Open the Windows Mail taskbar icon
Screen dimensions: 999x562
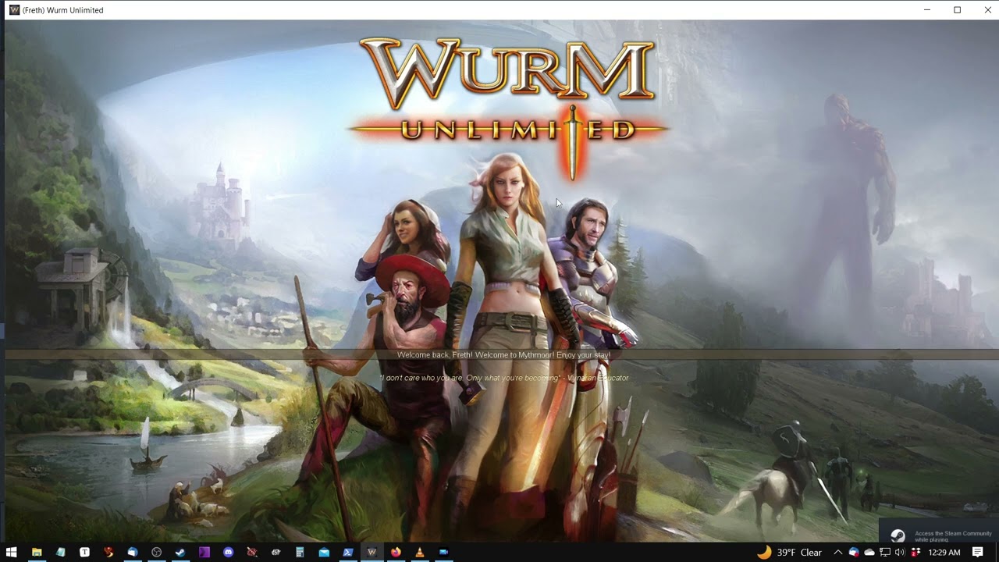(x=324, y=552)
